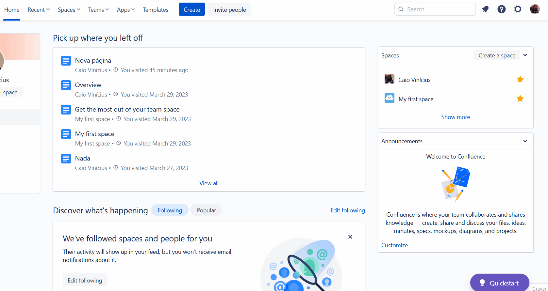The width and height of the screenshot is (548, 291).
Task: Click View all recent pages link
Action: coord(209,183)
